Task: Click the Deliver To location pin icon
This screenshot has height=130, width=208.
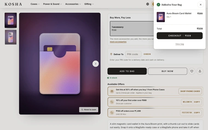Action: [111, 54]
